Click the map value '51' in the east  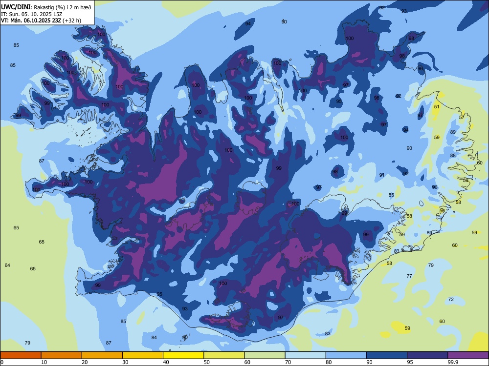(x=437, y=106)
